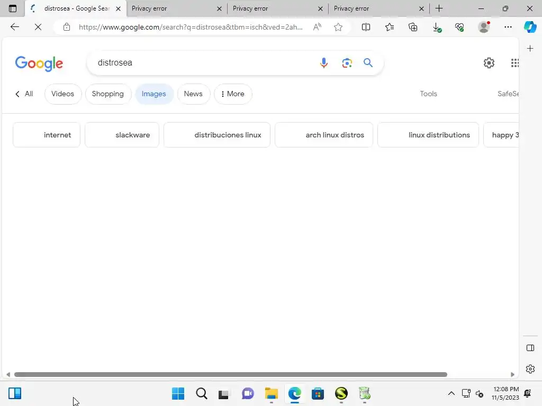Screen dimensions: 542x406
Task: Open the Favorites list icon
Action: pos(390,27)
